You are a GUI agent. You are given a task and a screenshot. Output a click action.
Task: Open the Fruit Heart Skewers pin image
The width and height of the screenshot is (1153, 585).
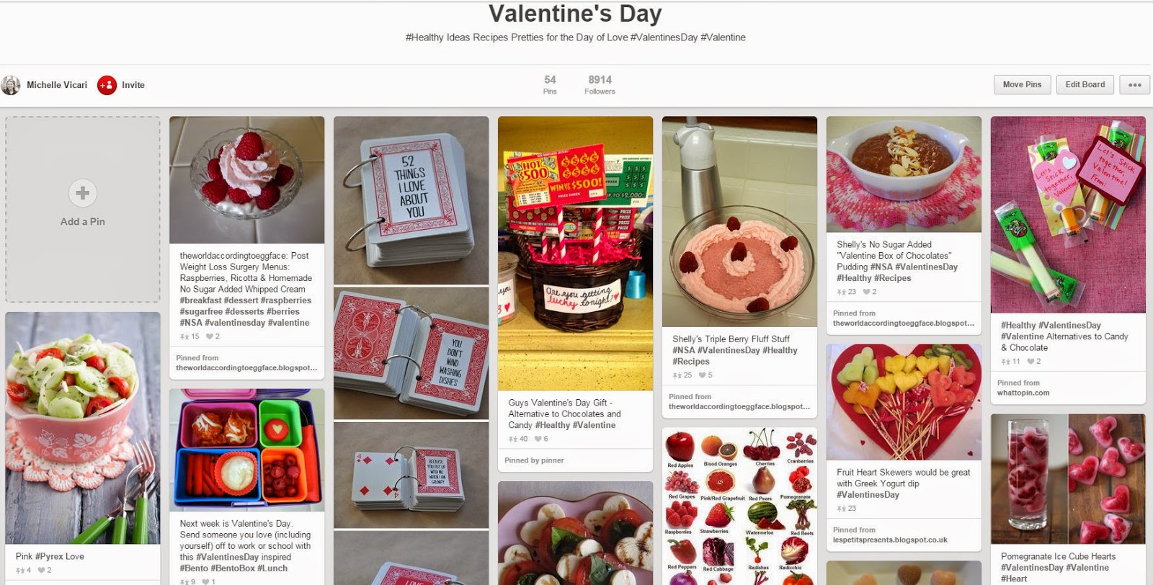pyautogui.click(x=904, y=402)
